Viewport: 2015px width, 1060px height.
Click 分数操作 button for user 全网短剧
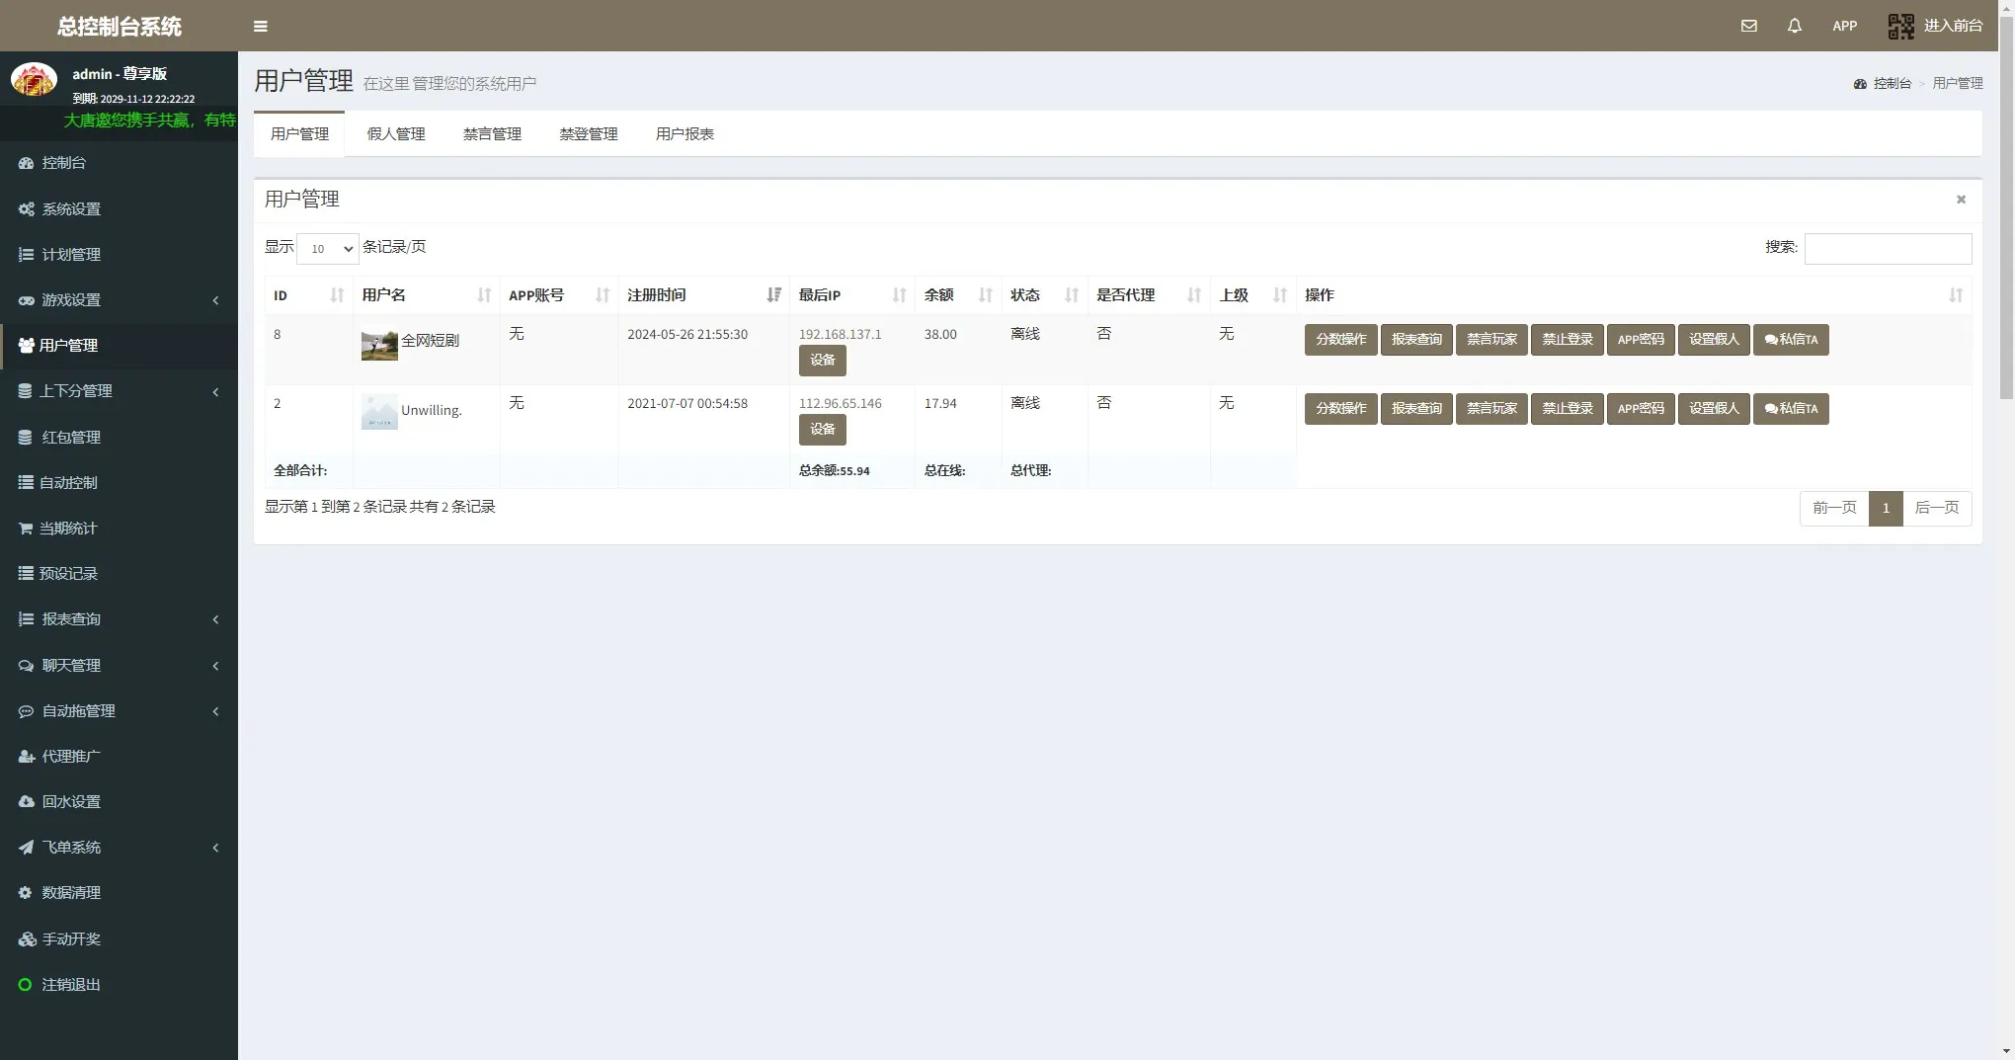pos(1340,340)
